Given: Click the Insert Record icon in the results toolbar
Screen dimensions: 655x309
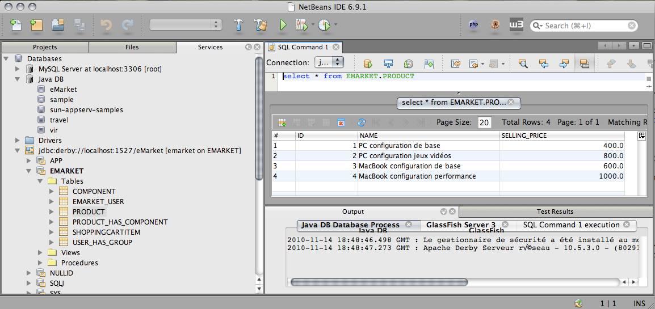Looking at the screenshot, I should click(283, 122).
